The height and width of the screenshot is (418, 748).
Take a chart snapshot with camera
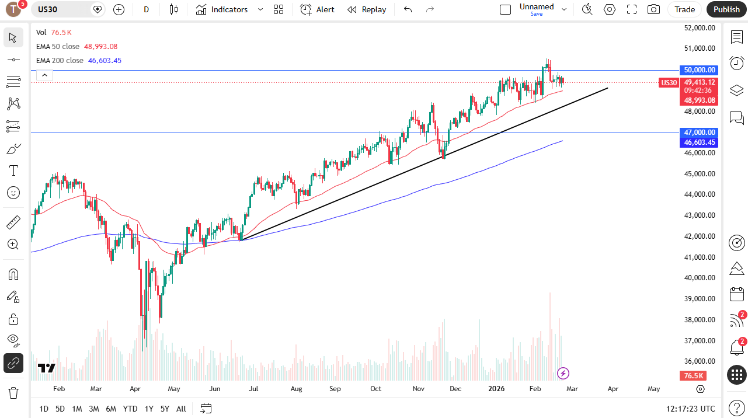tap(654, 9)
